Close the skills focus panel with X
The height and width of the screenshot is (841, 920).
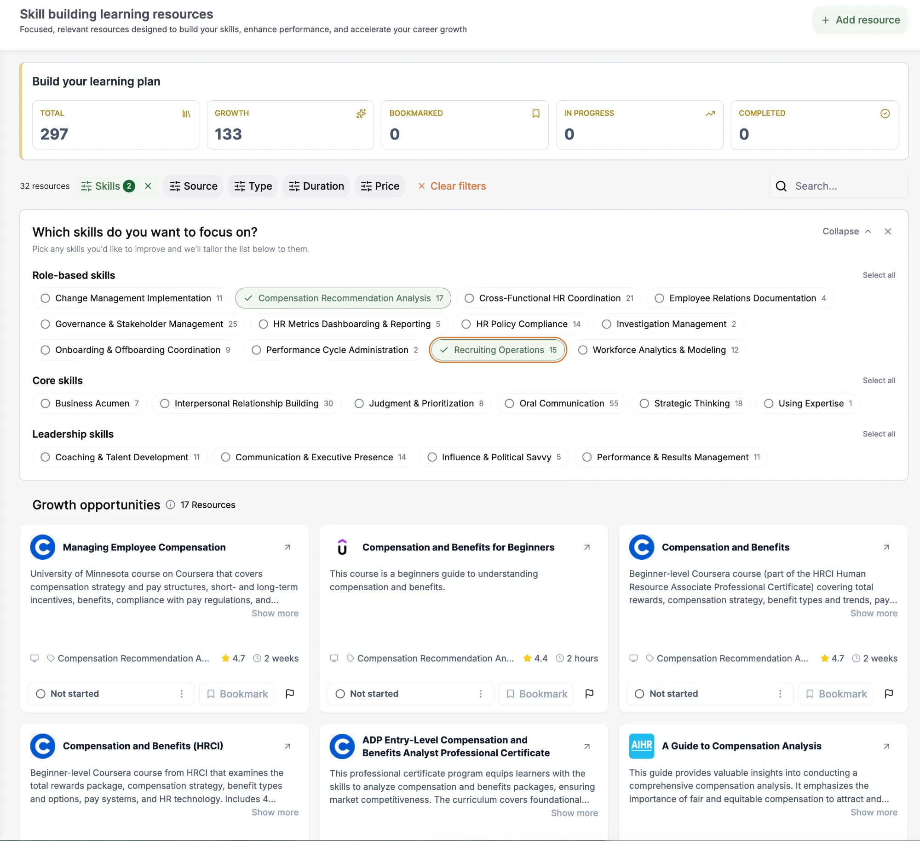point(888,232)
